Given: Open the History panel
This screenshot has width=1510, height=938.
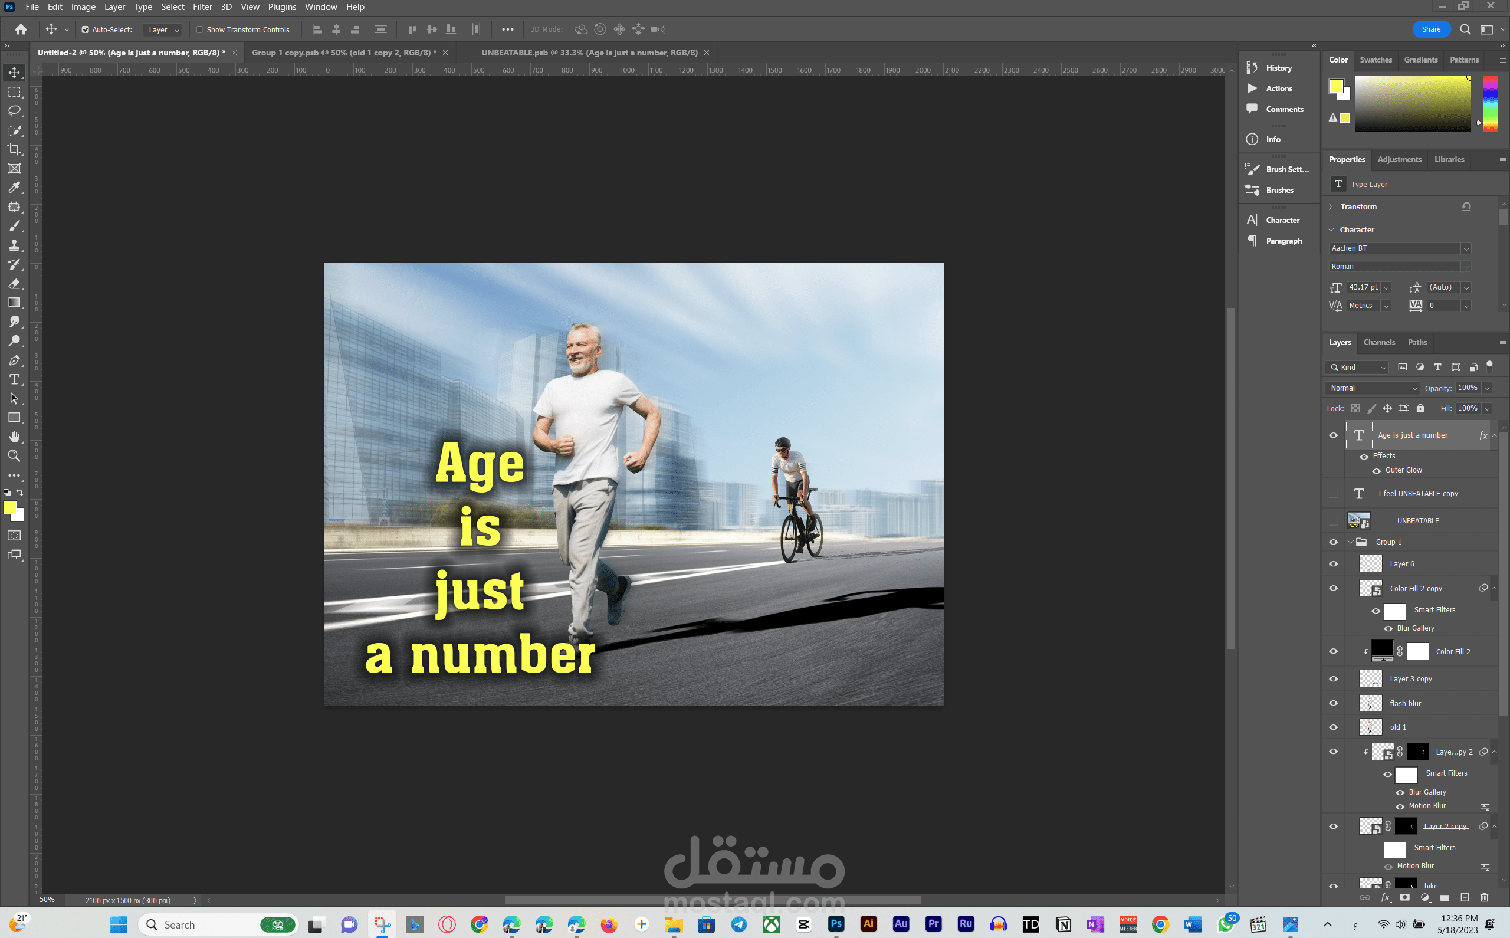Looking at the screenshot, I should (1278, 68).
